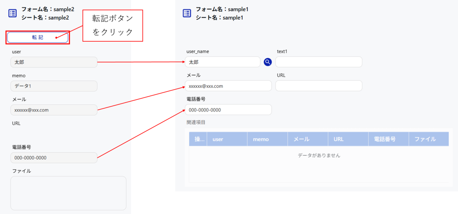Click the magnifier search icon beside user_name
The height and width of the screenshot is (214, 458).
[267, 62]
